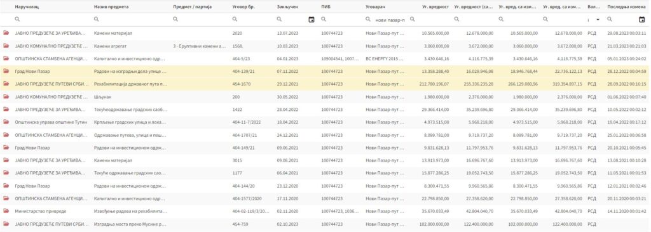Open folder icon for Град Нови Пазар 404-139/21 row
Screen dimensions: 651x232
point(6,71)
